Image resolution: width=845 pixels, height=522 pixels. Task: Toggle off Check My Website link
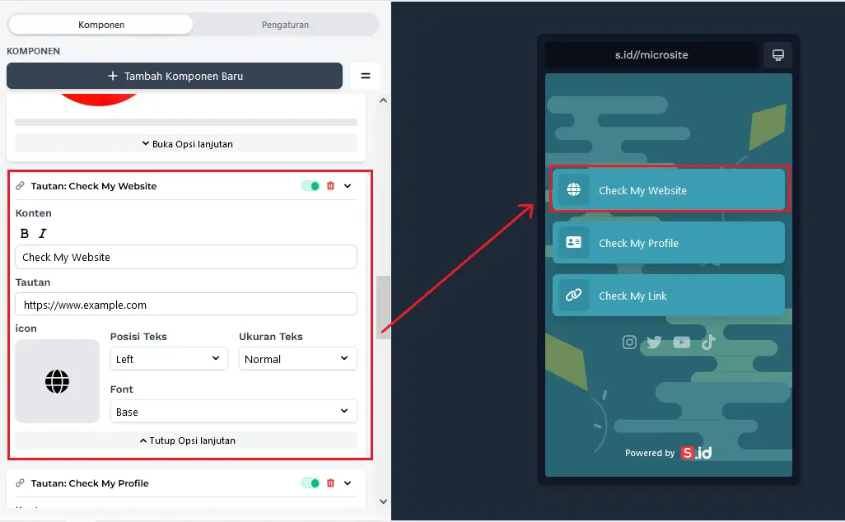[x=310, y=186]
